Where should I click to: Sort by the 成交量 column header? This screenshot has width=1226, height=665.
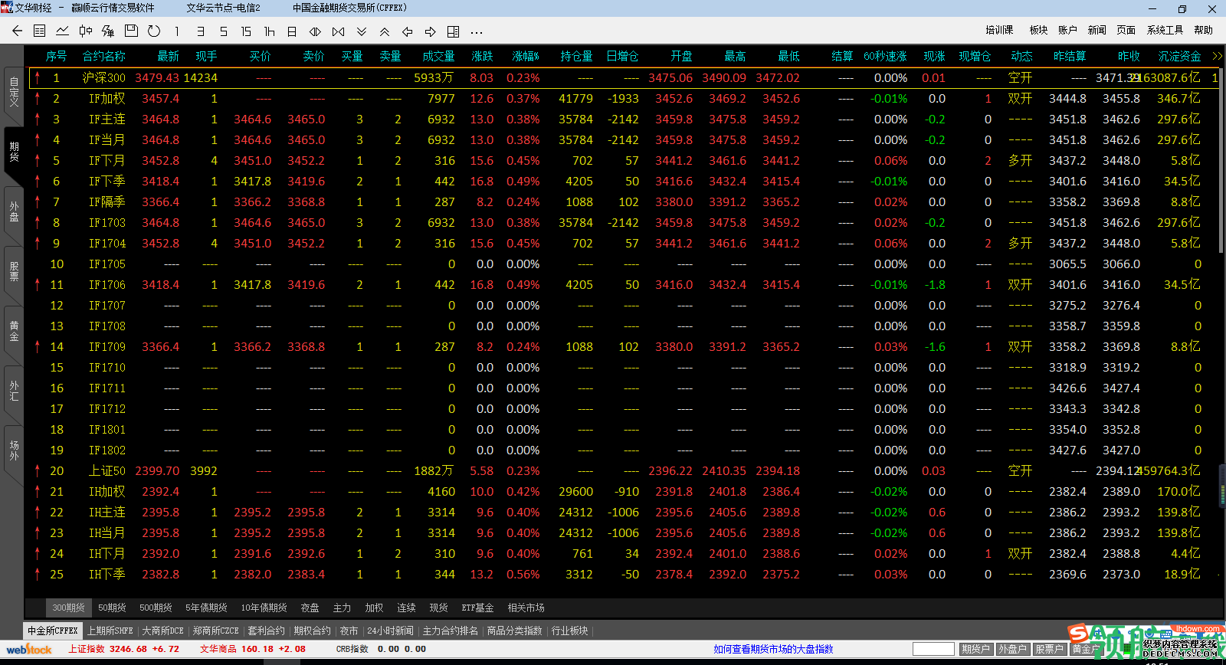point(438,56)
